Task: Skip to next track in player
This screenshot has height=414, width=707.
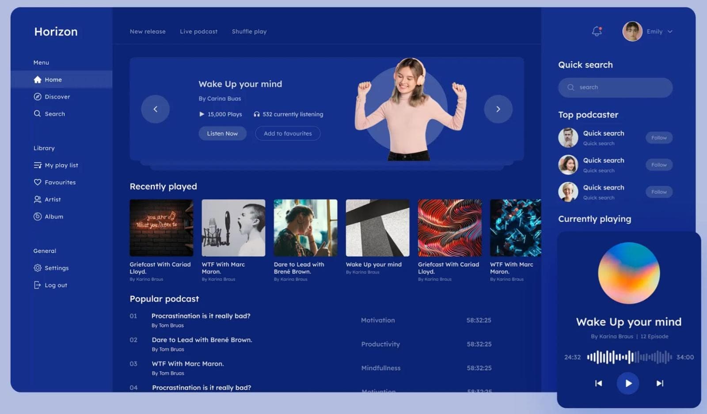Action: [x=660, y=383]
